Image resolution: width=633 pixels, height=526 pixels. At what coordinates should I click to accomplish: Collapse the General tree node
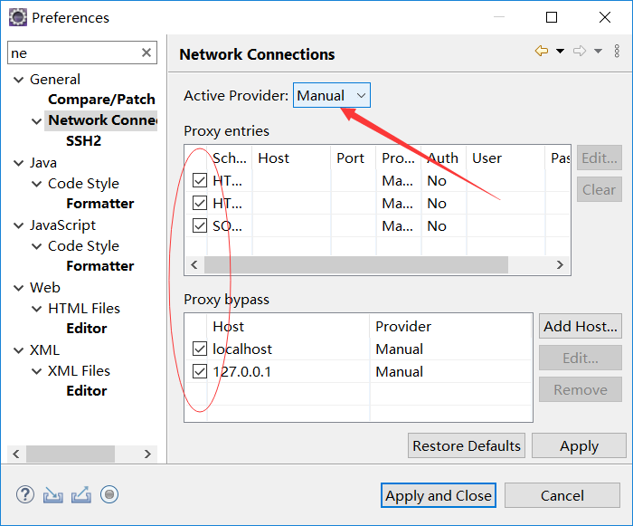tap(18, 80)
